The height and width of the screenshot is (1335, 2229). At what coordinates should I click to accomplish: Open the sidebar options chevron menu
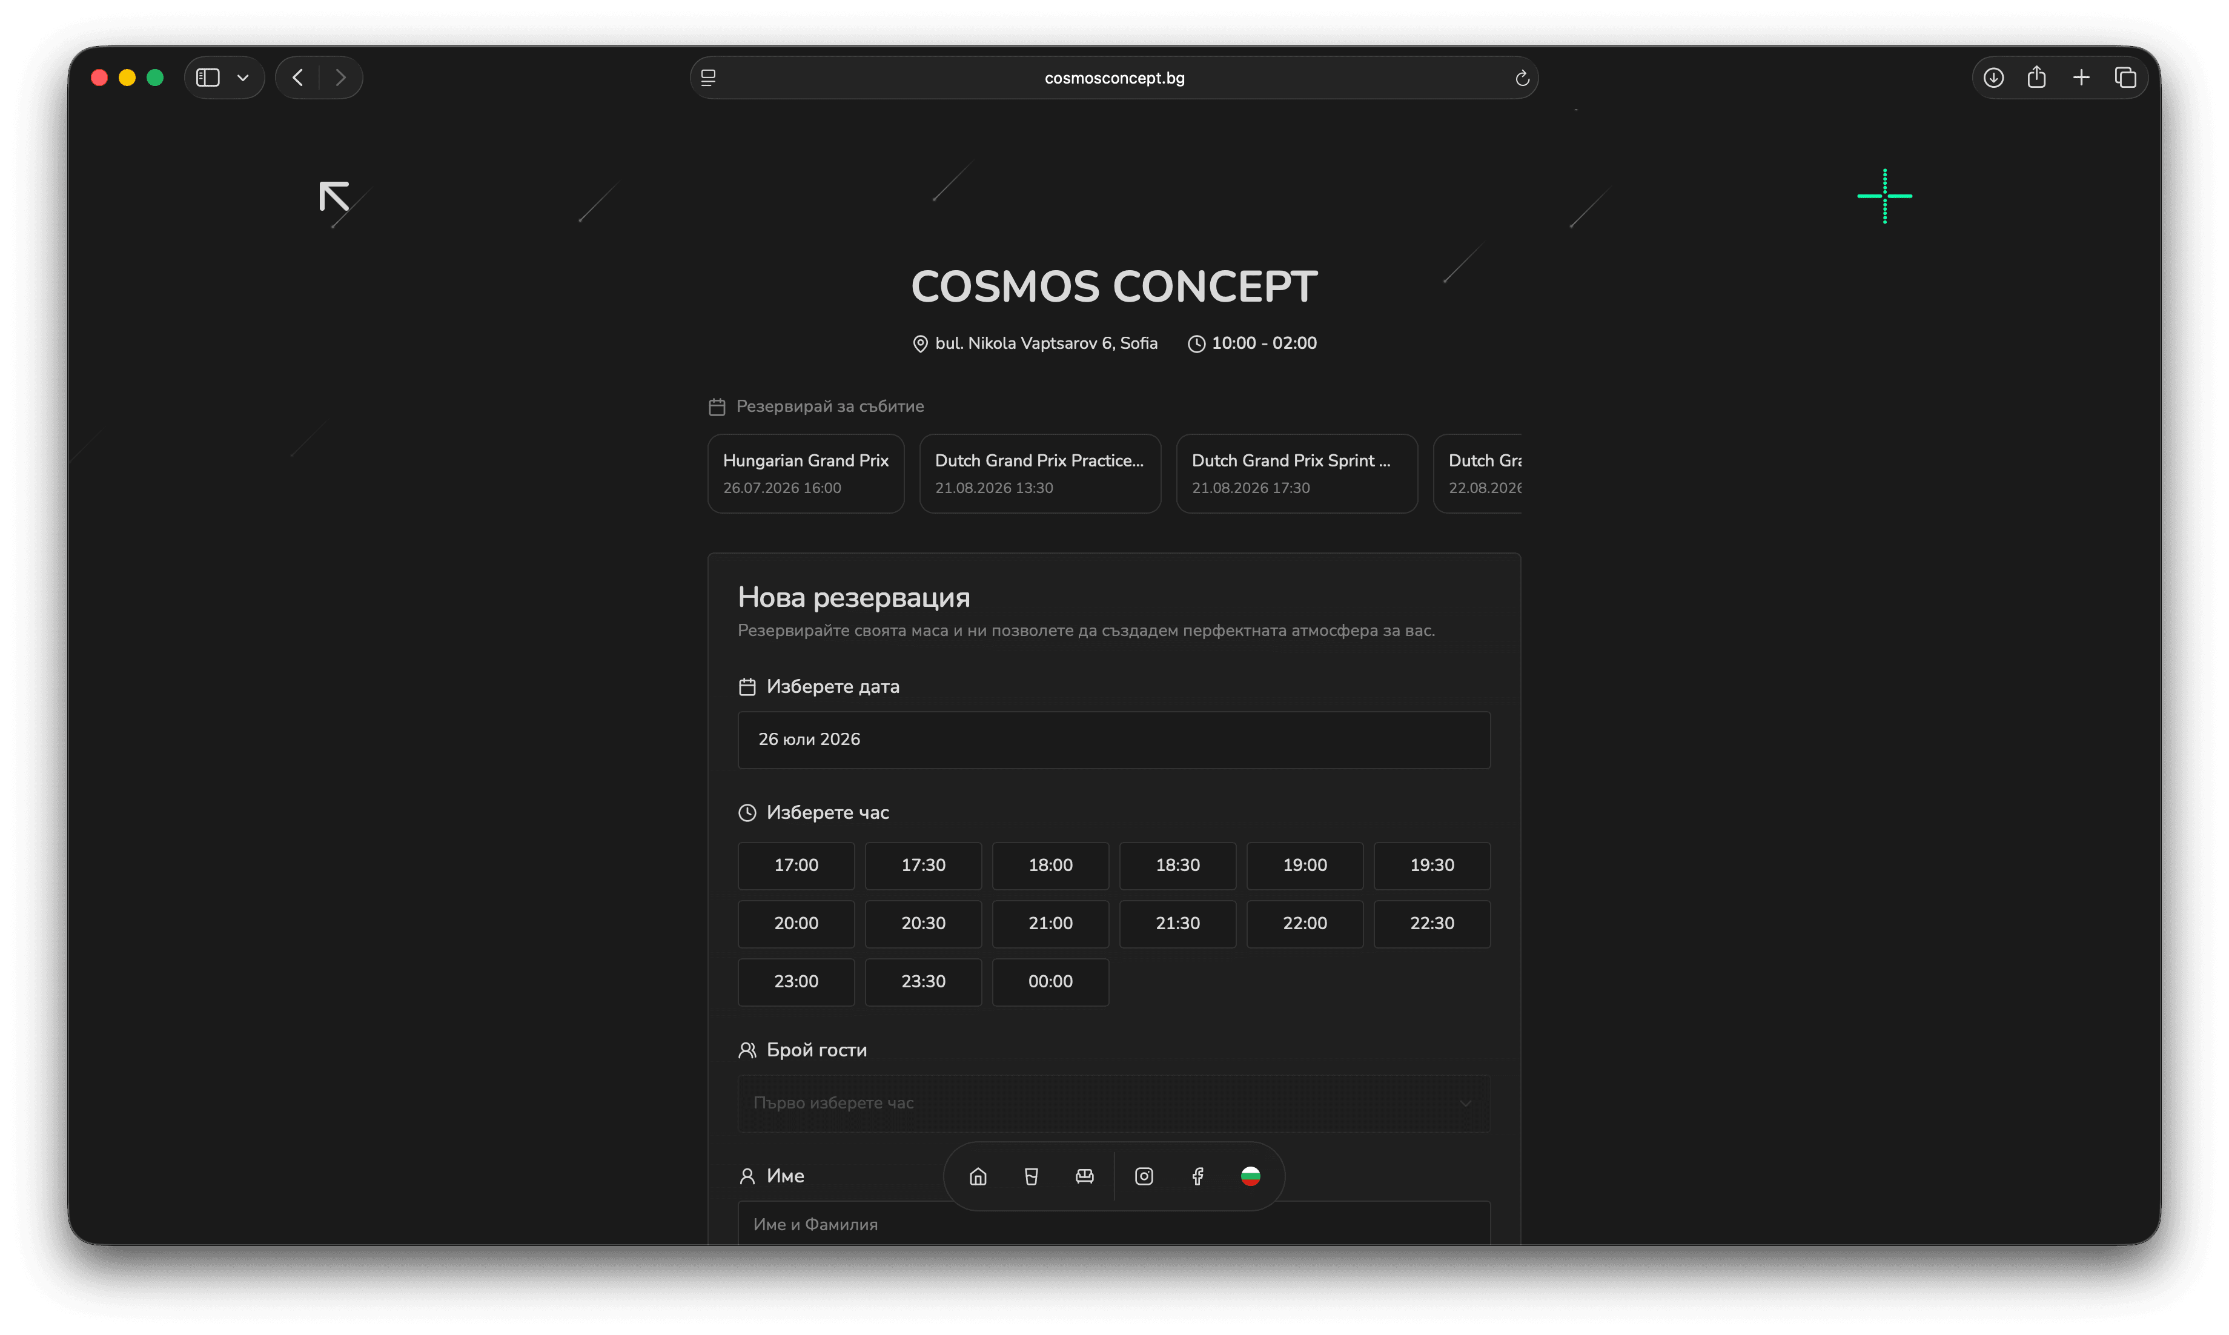243,78
